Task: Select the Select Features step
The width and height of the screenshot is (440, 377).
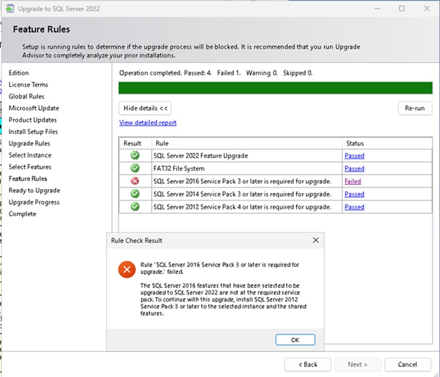Action: (30, 167)
